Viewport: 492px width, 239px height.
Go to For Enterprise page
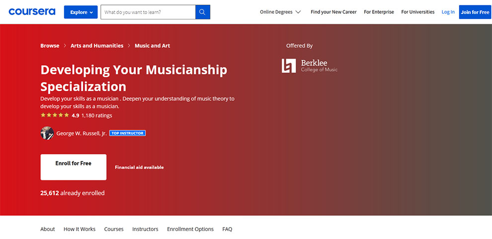379,12
